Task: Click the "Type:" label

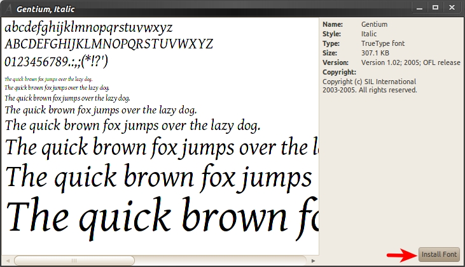Action: point(331,43)
